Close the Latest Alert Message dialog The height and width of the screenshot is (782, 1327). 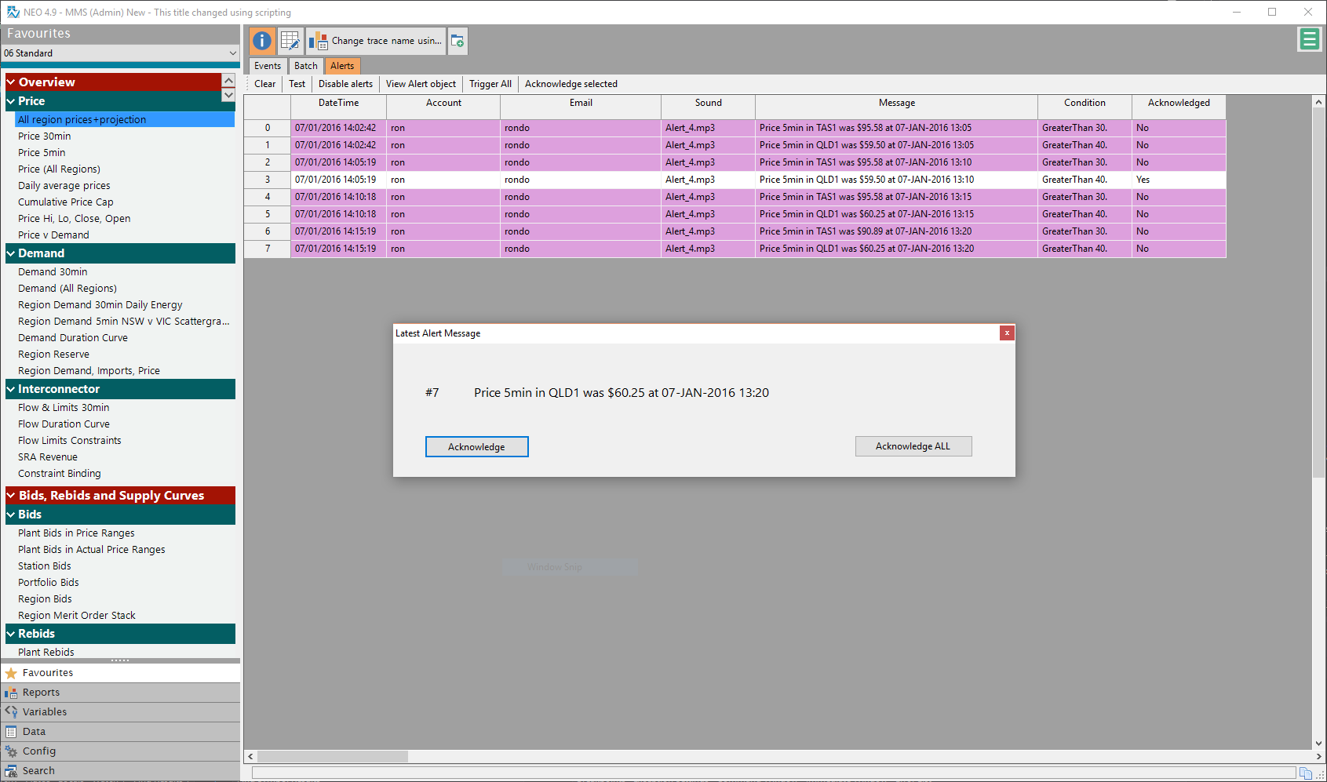pyautogui.click(x=1007, y=333)
